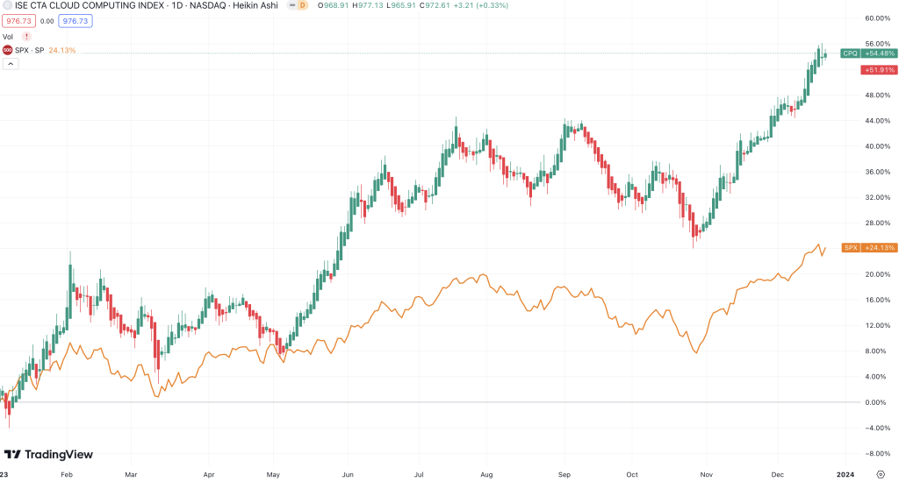Click the H977.13 high value in the header
The width and height of the screenshot is (899, 482).
click(368, 5)
